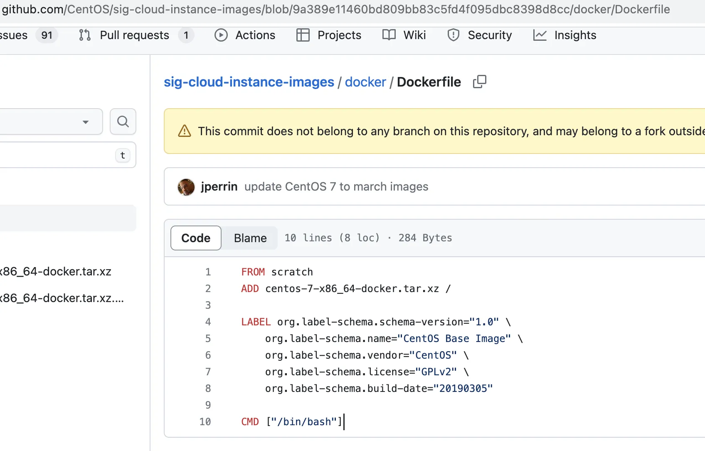Click the 'FROM scratch' code line
This screenshot has width=705, height=451.
pos(277,272)
